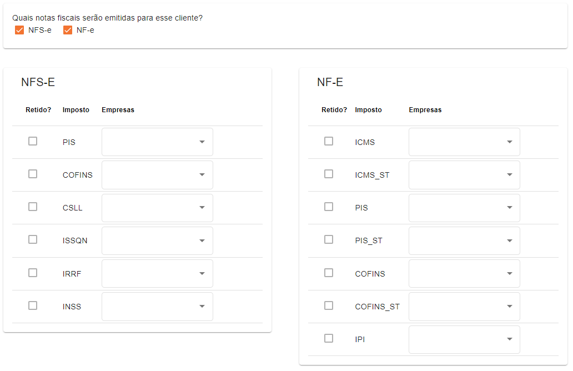Check Retido for COFINS_ST row
The height and width of the screenshot is (371, 573).
329,305
